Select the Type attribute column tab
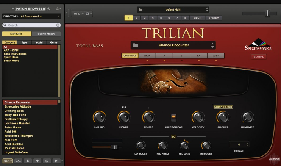The height and width of the screenshot is (166, 281). click(x=24, y=42)
